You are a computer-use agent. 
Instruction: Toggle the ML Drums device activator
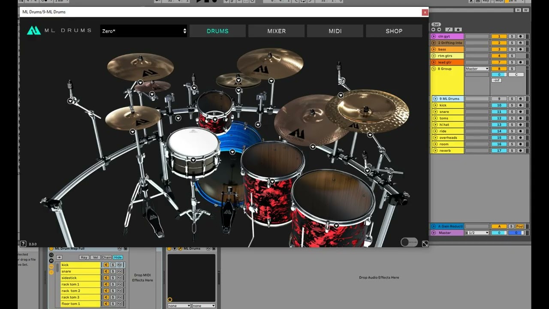[169, 248]
